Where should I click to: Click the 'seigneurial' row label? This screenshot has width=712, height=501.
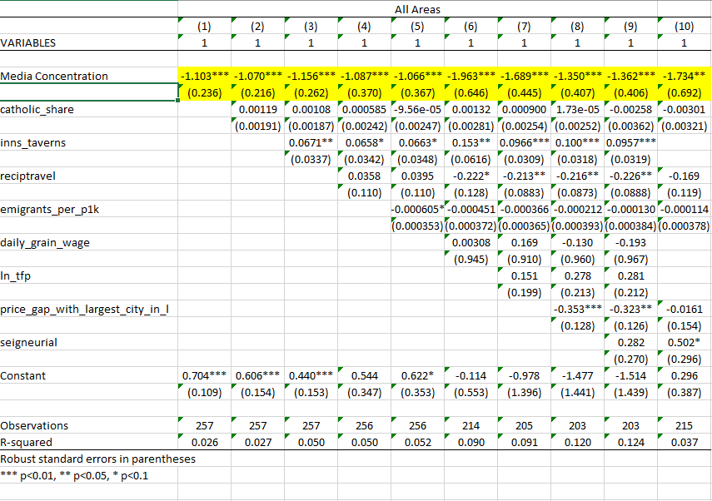click(x=89, y=342)
